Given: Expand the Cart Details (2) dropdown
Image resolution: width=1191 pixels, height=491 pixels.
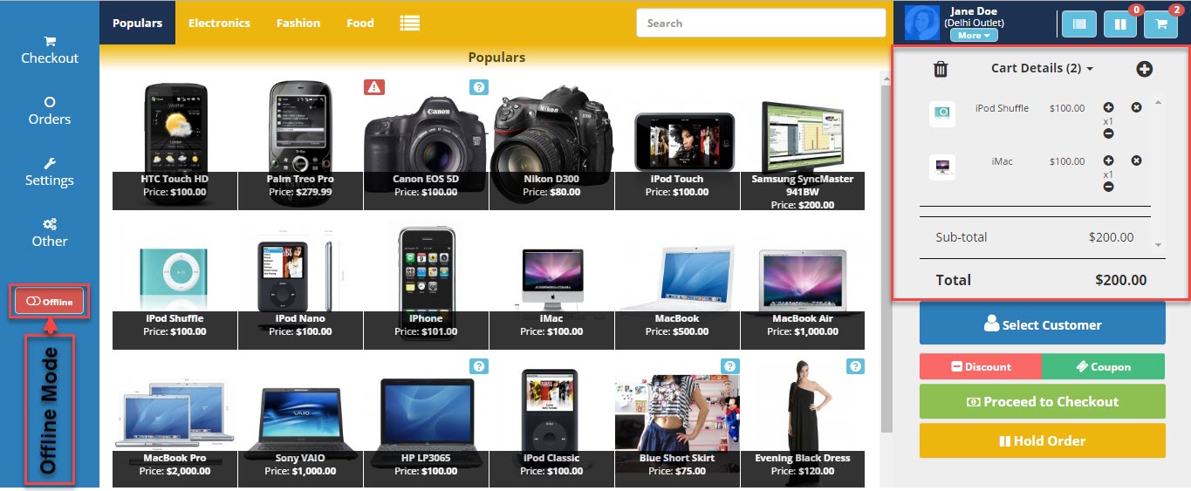Looking at the screenshot, I should click(x=1042, y=68).
